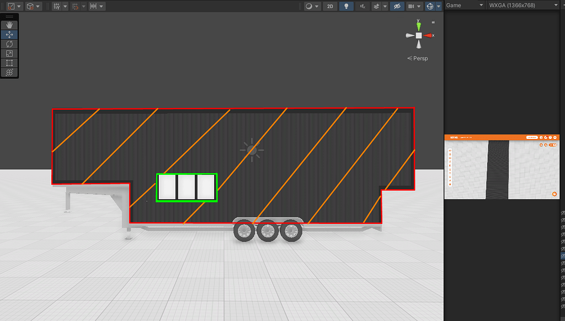Toggle scene visibility with the crossed-eye icon
Viewport: 565px width, 321px height.
[x=397, y=6]
